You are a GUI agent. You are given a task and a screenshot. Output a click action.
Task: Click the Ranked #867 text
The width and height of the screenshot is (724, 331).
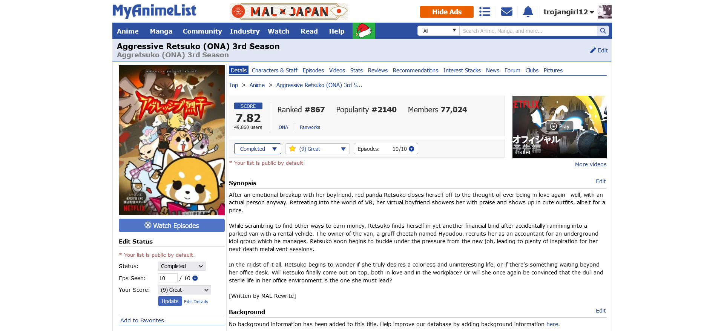pyautogui.click(x=301, y=110)
